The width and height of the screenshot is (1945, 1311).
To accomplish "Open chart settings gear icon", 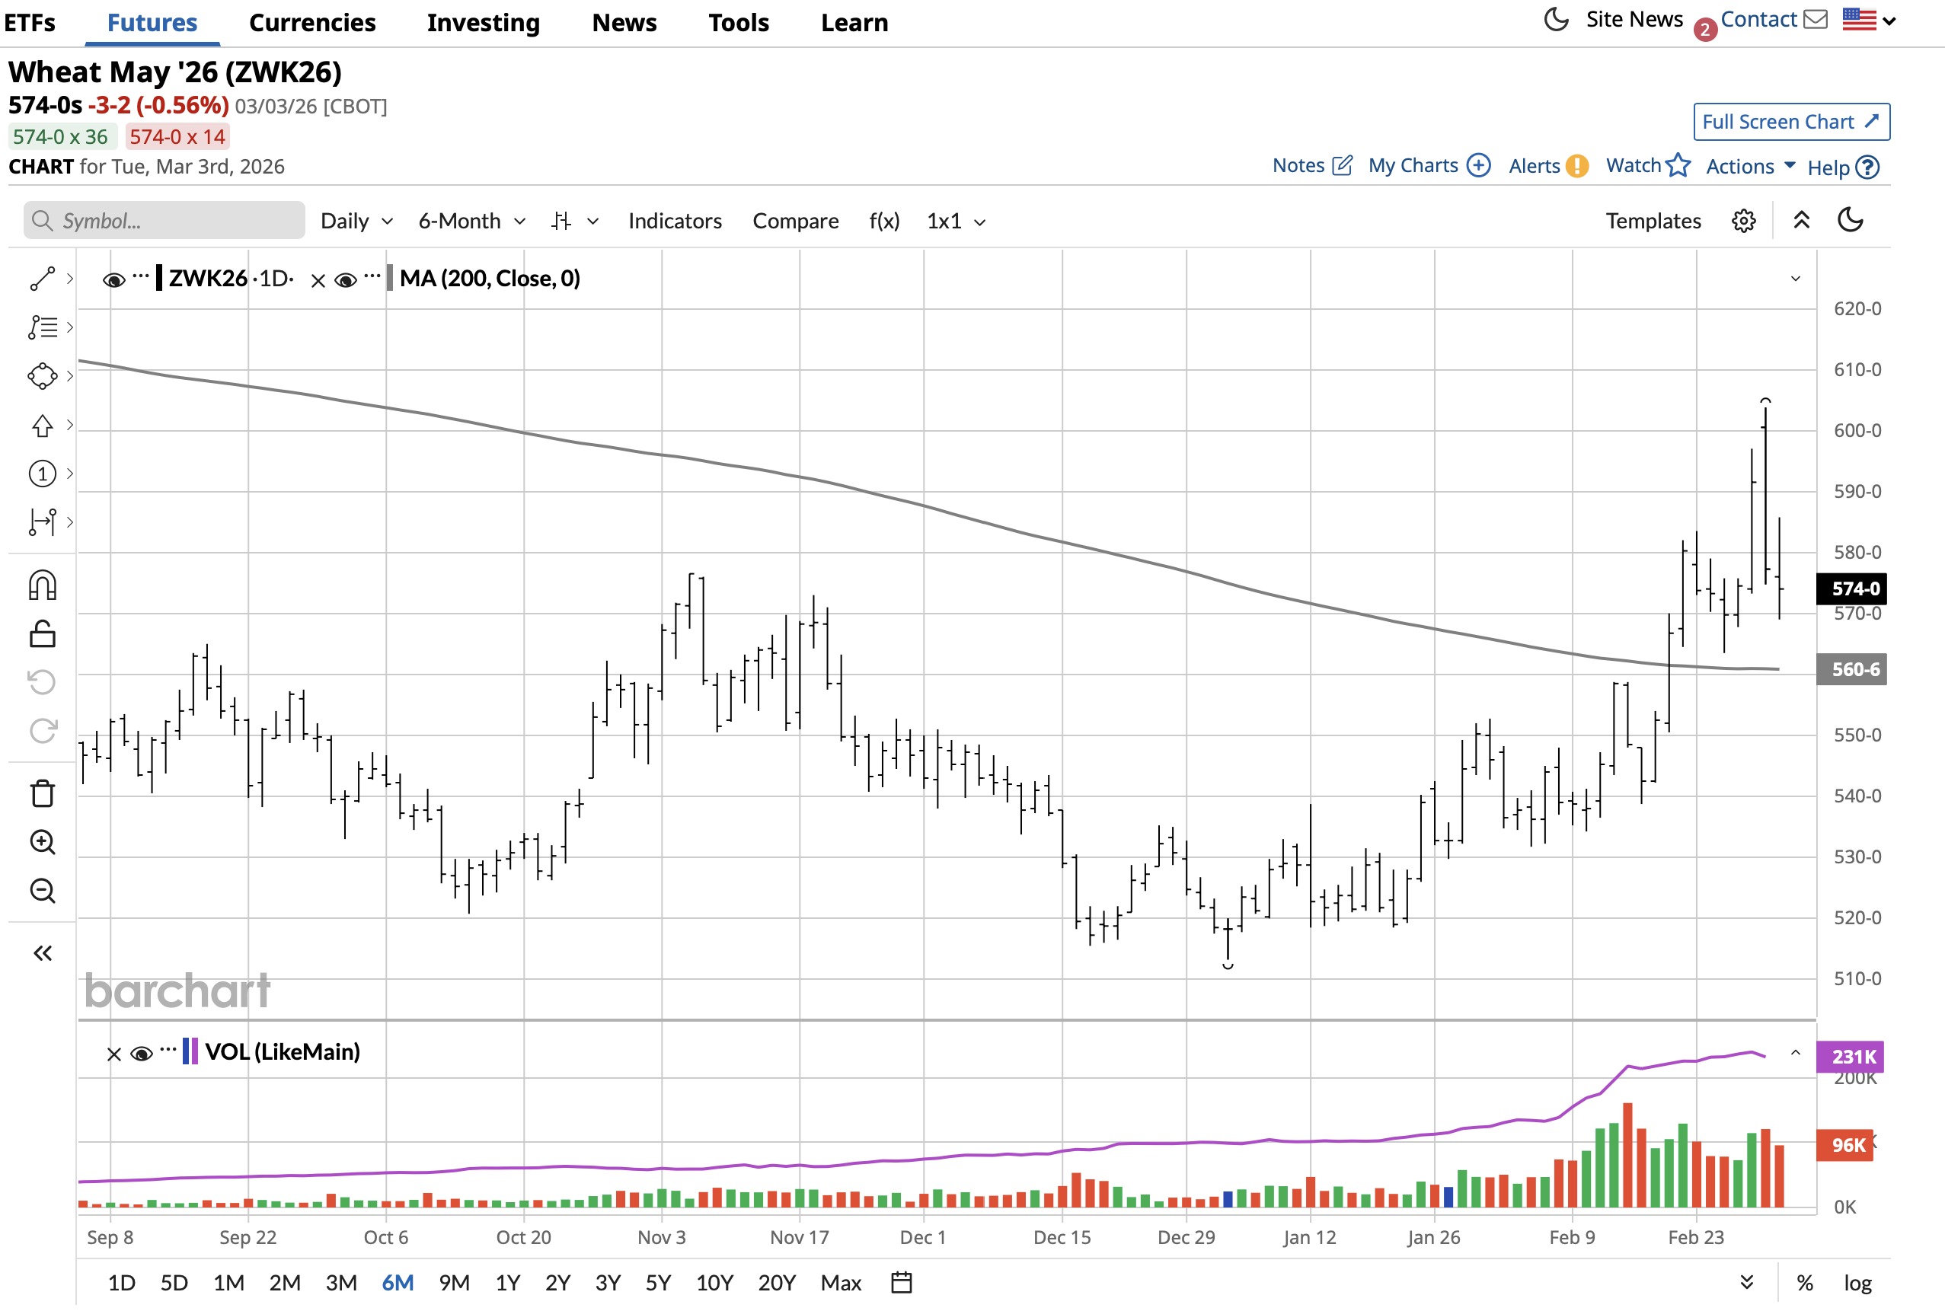I will [1742, 221].
